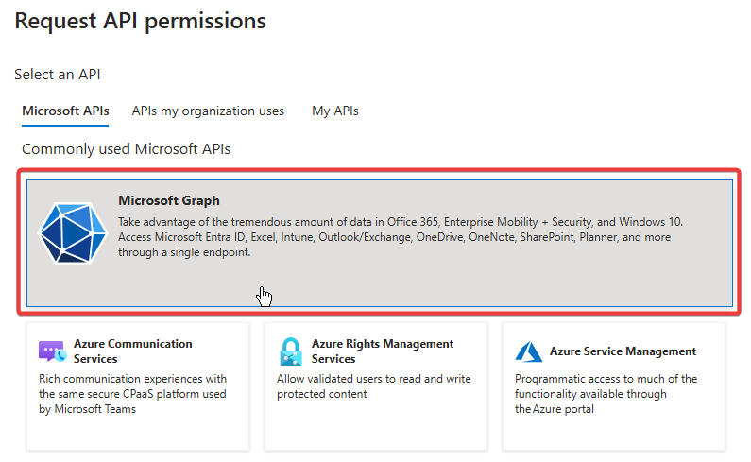Click the 'Select an API' label
This screenshot has width=751, height=462.
click(58, 75)
